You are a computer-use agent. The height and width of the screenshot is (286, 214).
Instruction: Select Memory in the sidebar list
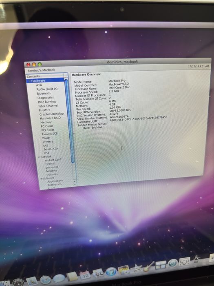(46, 122)
